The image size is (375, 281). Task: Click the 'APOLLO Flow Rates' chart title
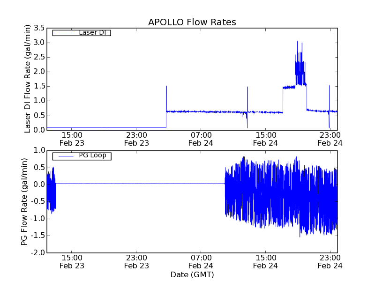coord(192,22)
